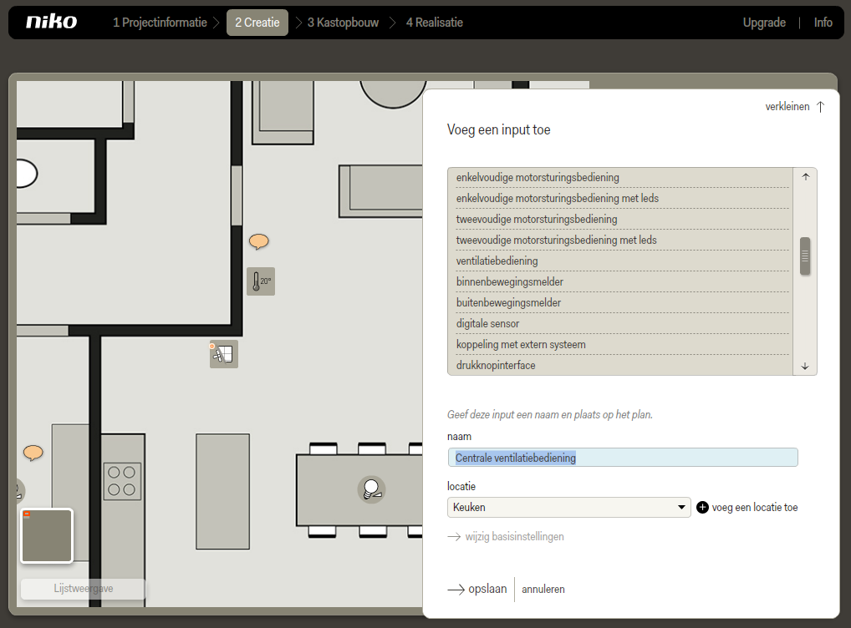Cancel with the annuleren button
This screenshot has width=851, height=628.
[543, 590]
